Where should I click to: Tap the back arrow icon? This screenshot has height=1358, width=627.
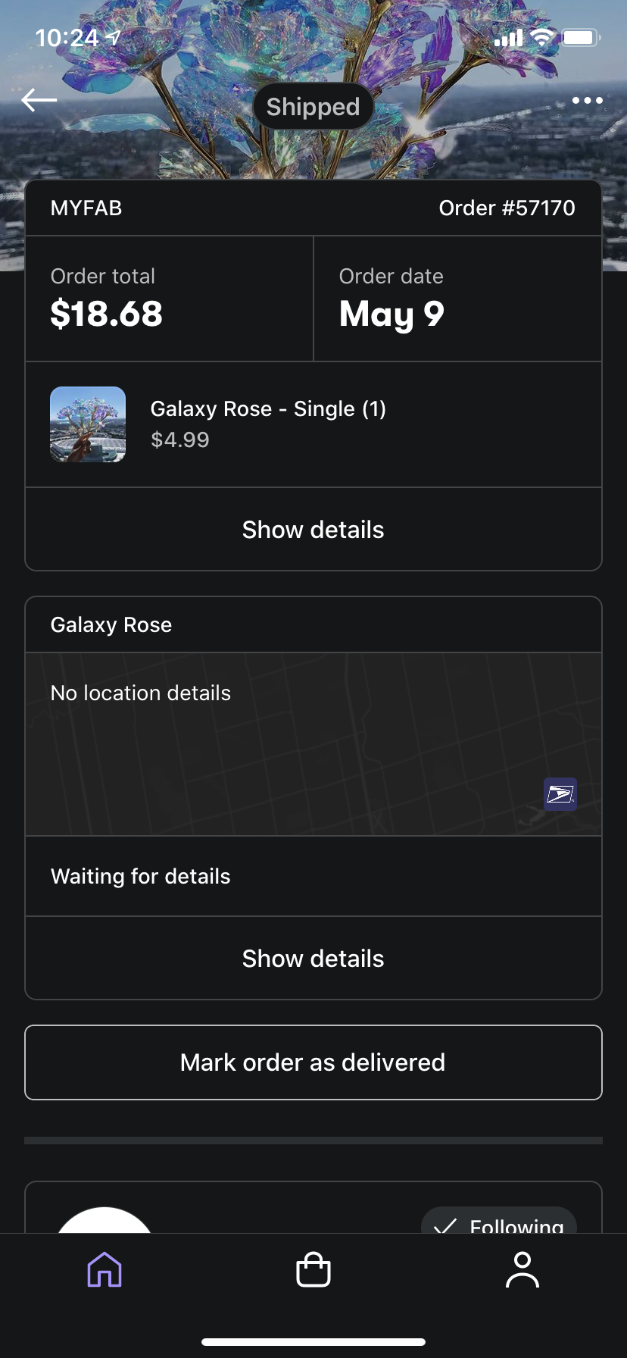click(x=39, y=99)
